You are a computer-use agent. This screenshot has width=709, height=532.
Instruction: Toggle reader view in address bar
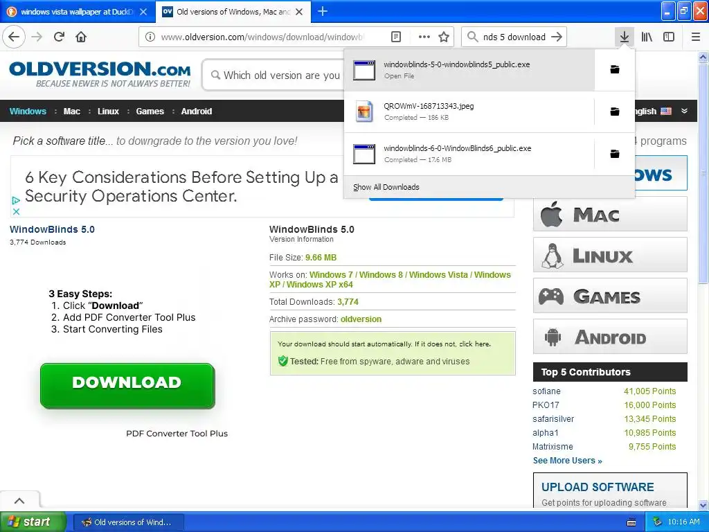coord(395,37)
